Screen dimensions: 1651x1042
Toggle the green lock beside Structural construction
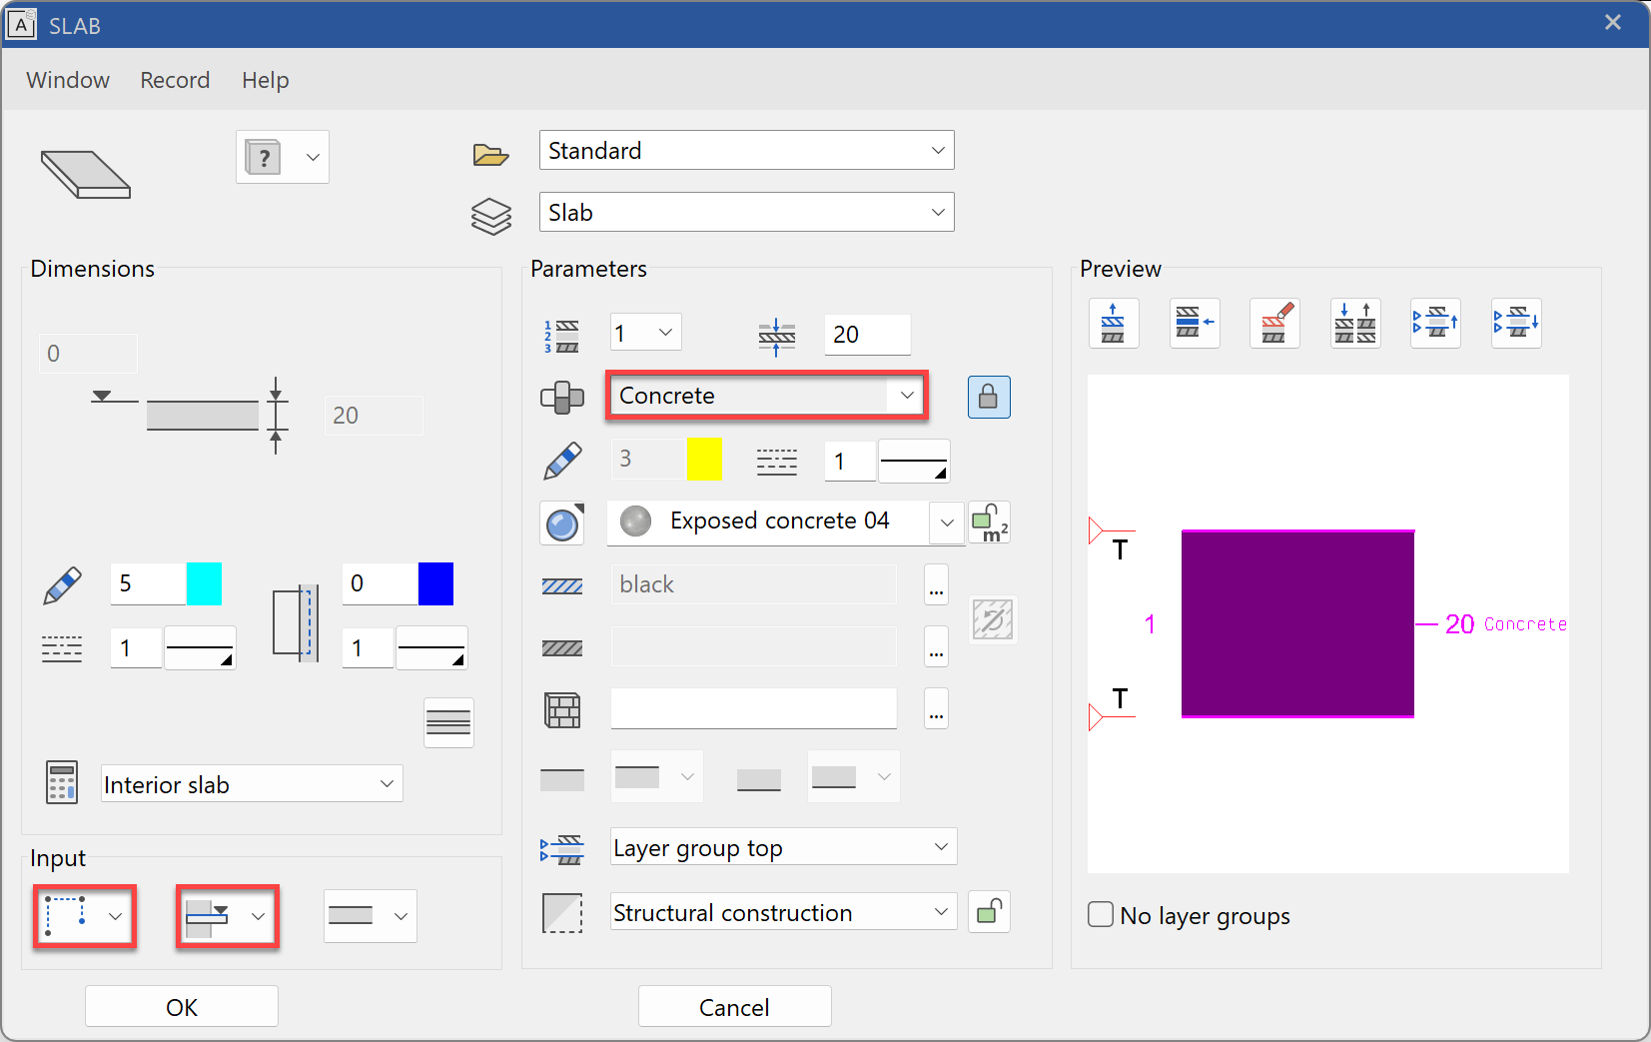point(989,912)
